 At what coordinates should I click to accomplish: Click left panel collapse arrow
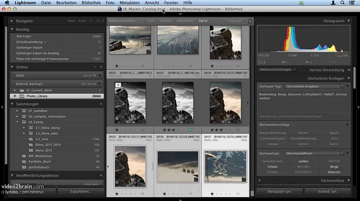click(x=2, y=107)
